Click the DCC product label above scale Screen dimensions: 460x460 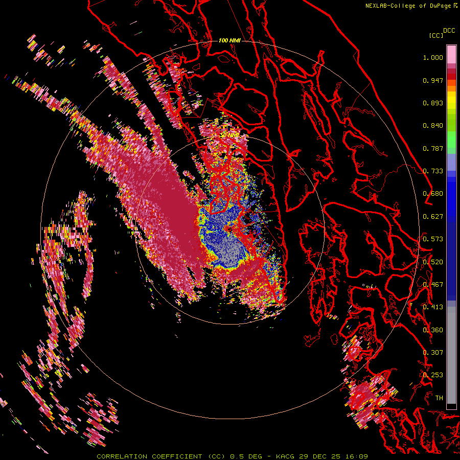[x=449, y=31]
